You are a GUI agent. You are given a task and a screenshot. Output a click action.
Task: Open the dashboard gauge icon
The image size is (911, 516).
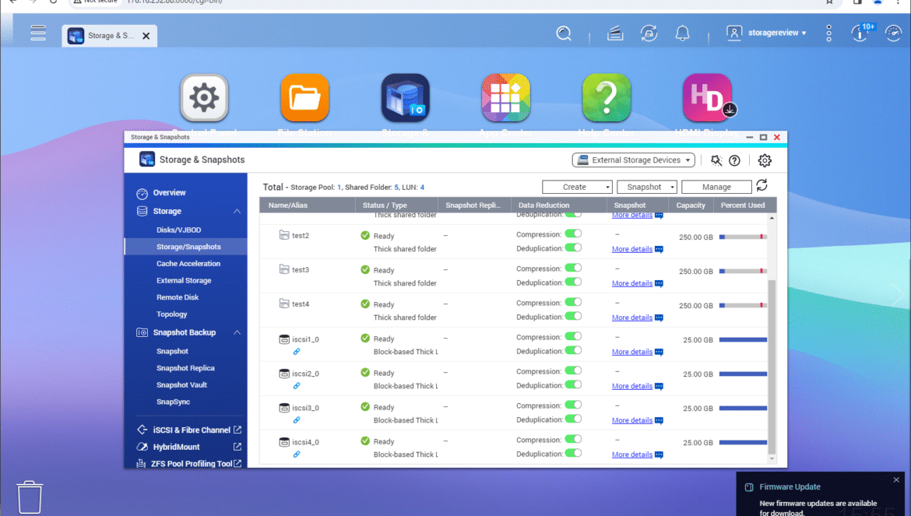tap(894, 33)
